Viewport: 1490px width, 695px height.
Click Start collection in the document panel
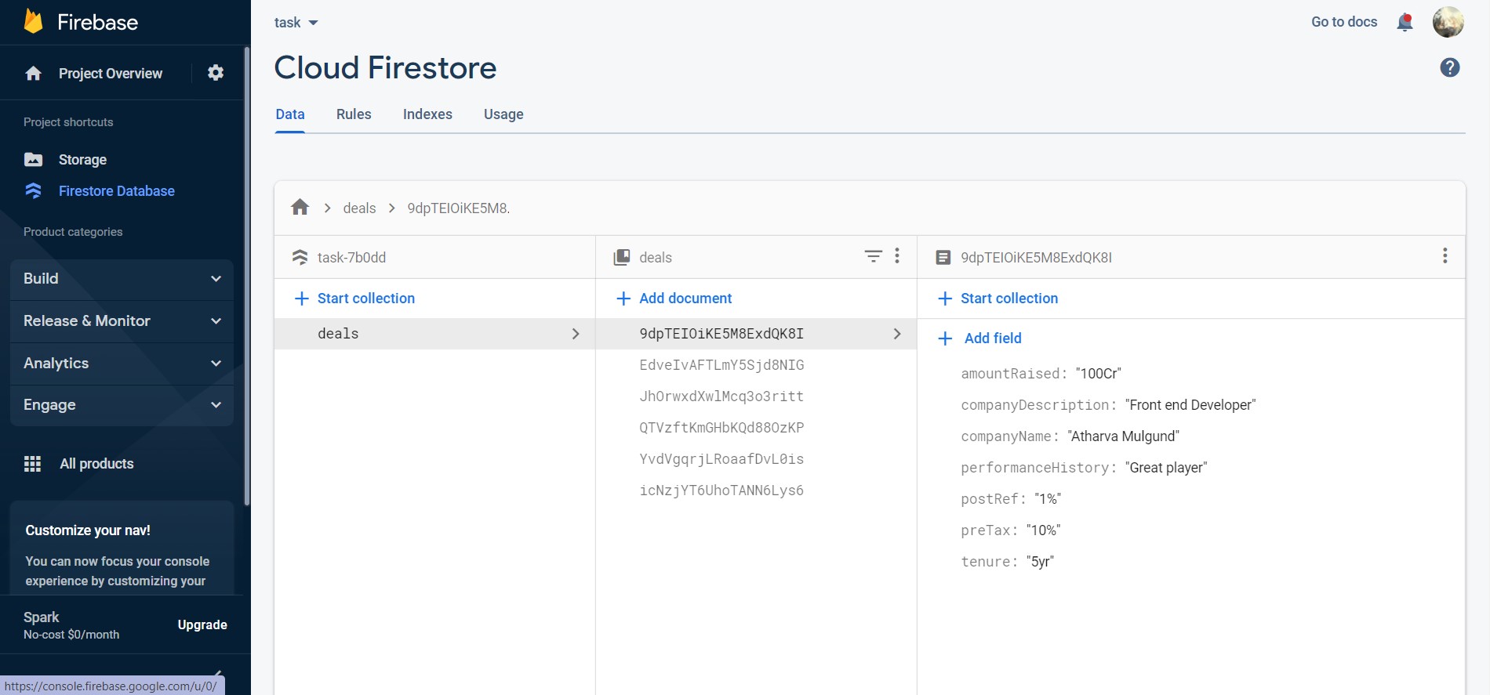(x=1009, y=299)
